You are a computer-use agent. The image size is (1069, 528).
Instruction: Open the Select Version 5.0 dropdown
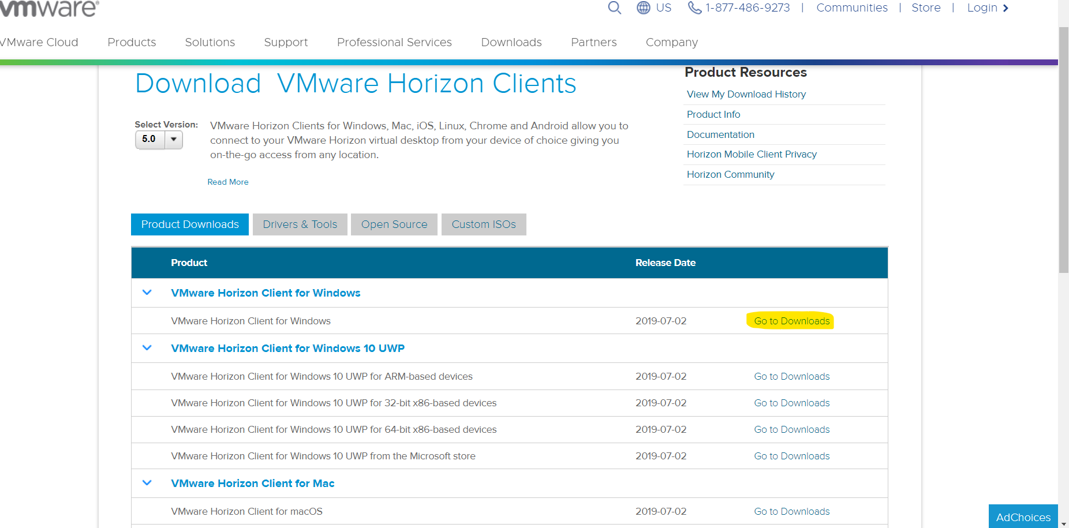coord(173,139)
